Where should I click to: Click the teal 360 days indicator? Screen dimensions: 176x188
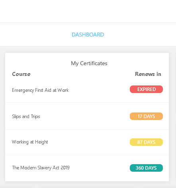point(146,168)
